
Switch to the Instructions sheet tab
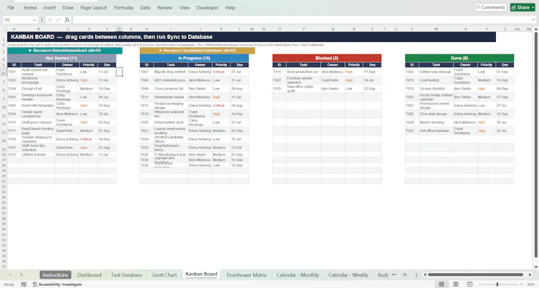tap(55, 275)
